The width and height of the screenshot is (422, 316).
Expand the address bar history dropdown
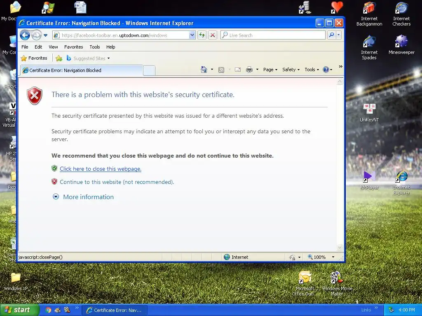192,35
